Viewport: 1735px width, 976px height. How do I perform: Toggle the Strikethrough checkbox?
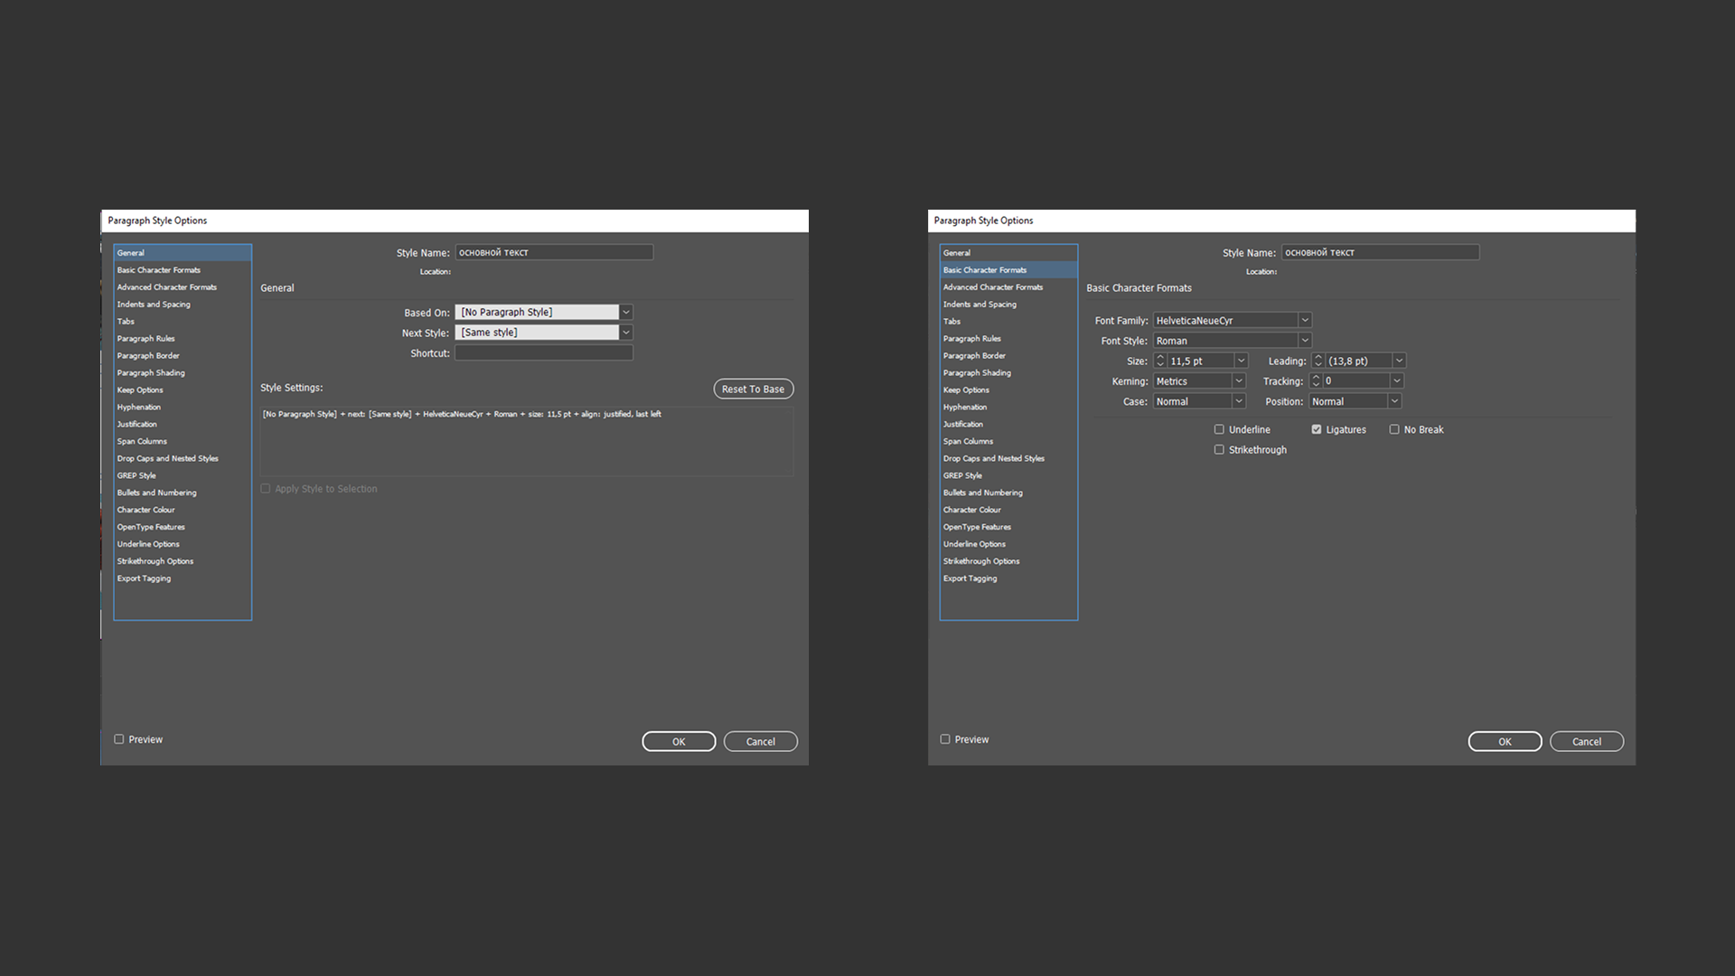(1219, 450)
